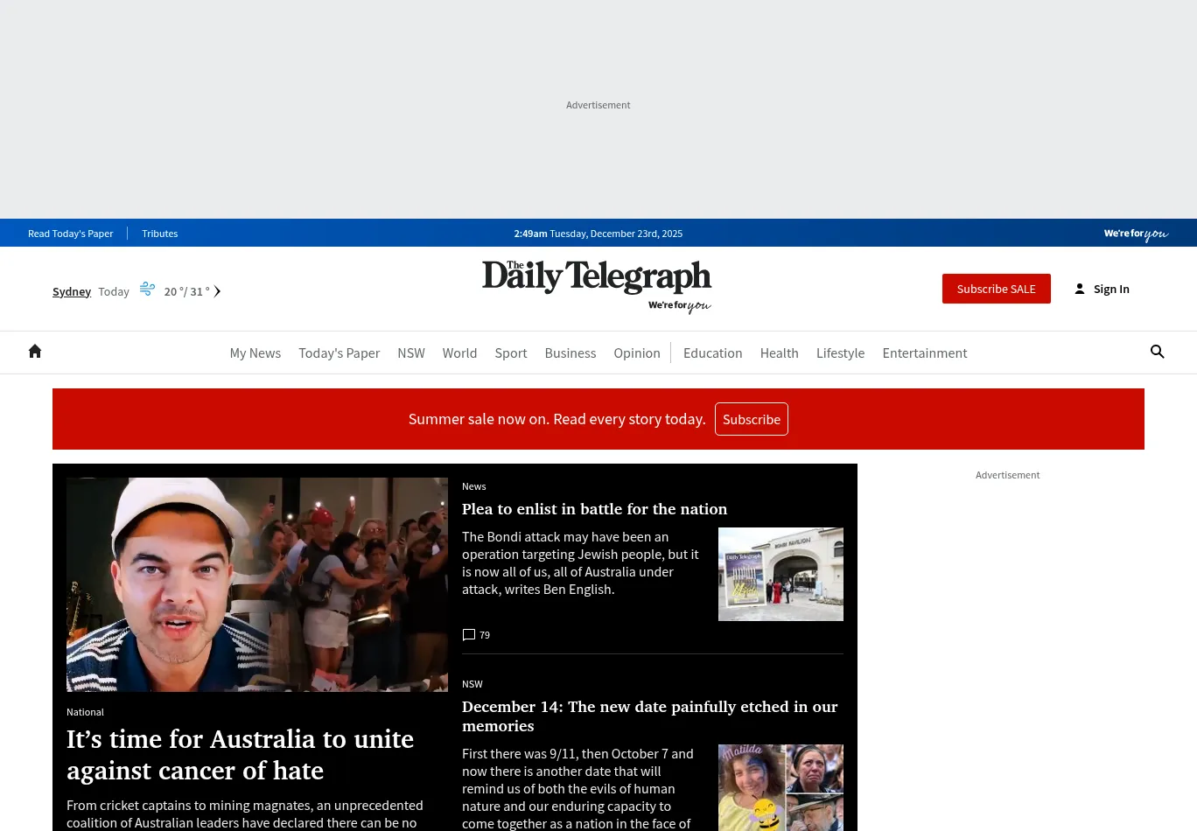Viewport: 1197px width, 831px height.
Task: Open the search magnifier icon
Action: tap(1157, 352)
